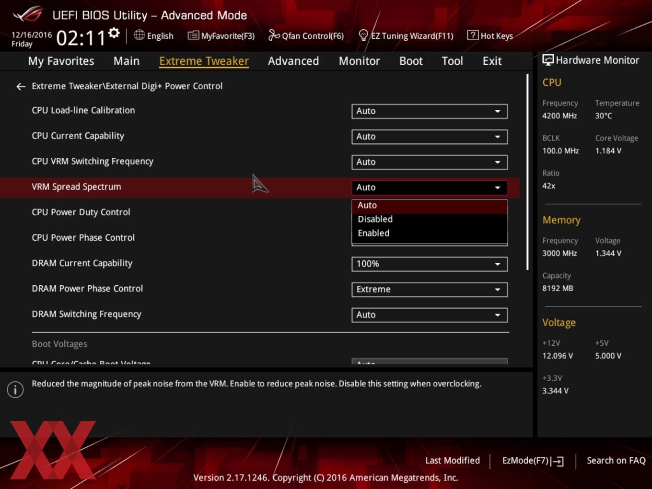Open the Advanced tab

[293, 61]
